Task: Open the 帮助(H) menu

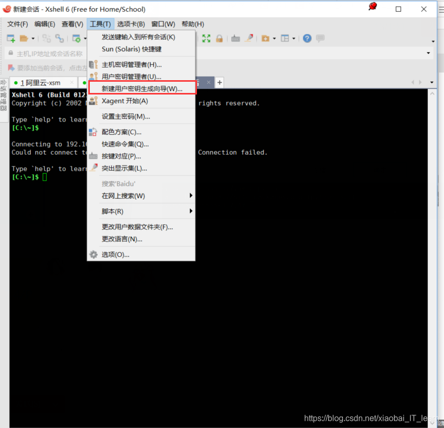Action: coord(192,24)
